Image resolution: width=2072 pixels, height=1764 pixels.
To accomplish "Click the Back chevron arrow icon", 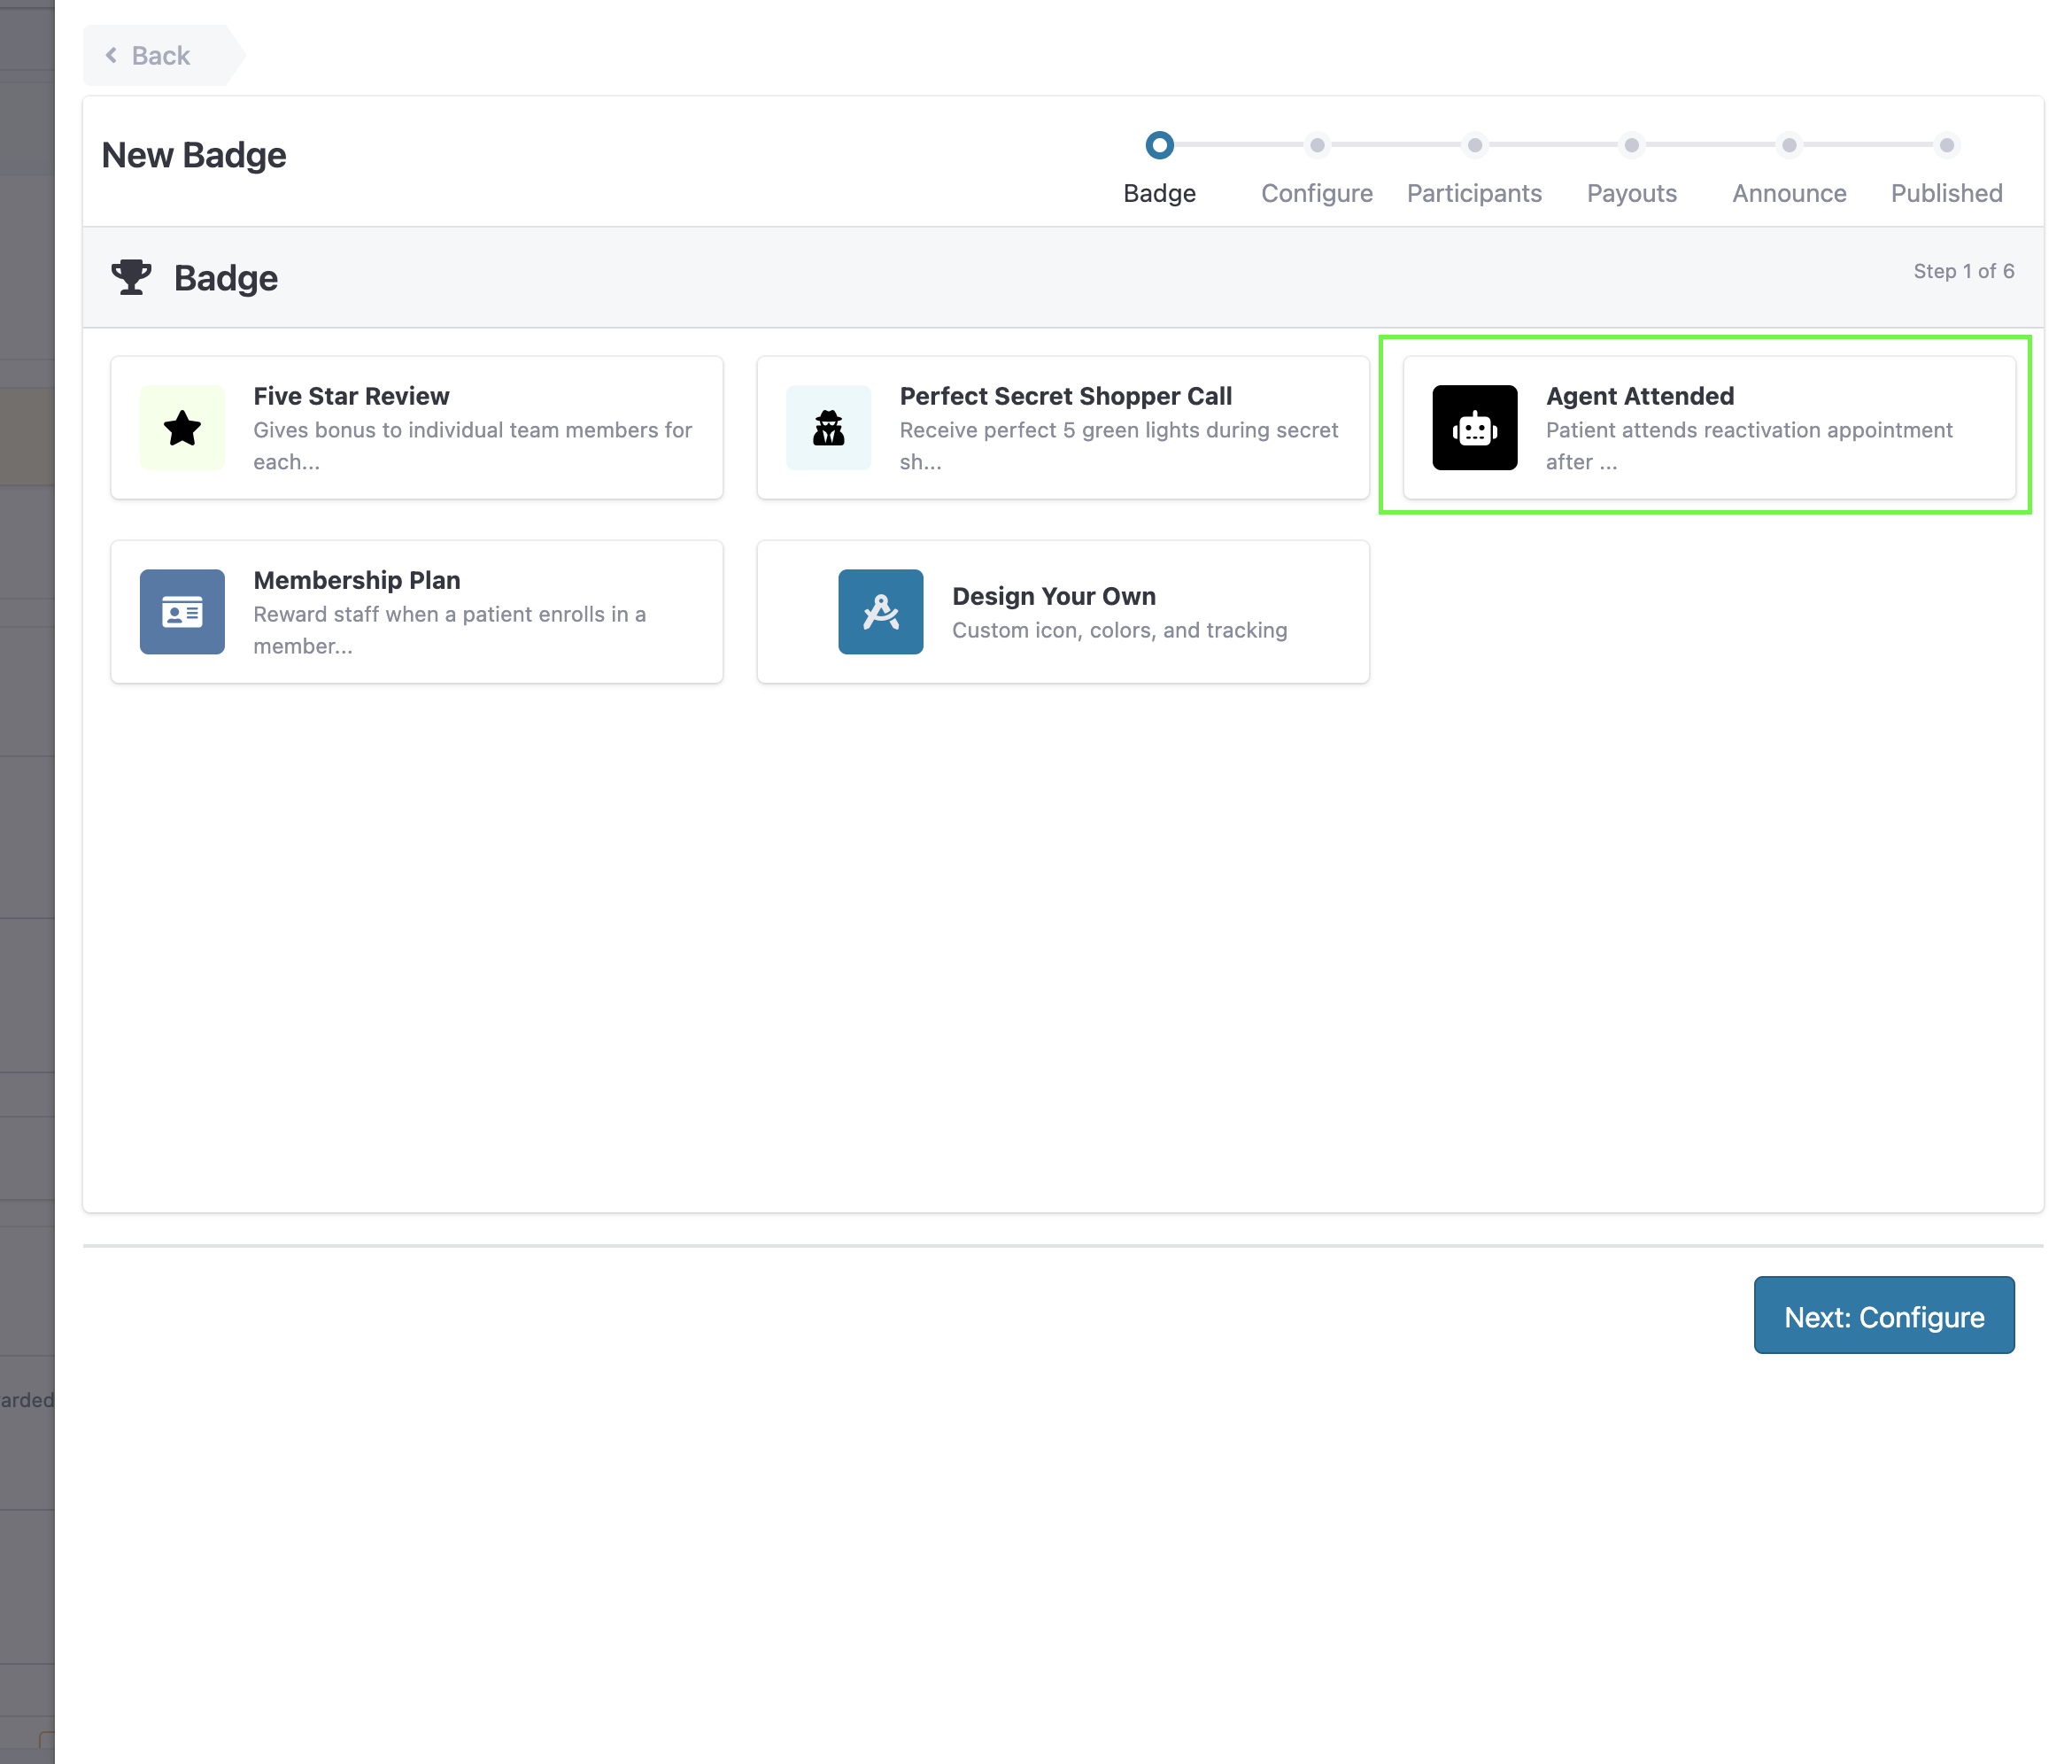I will (x=111, y=55).
